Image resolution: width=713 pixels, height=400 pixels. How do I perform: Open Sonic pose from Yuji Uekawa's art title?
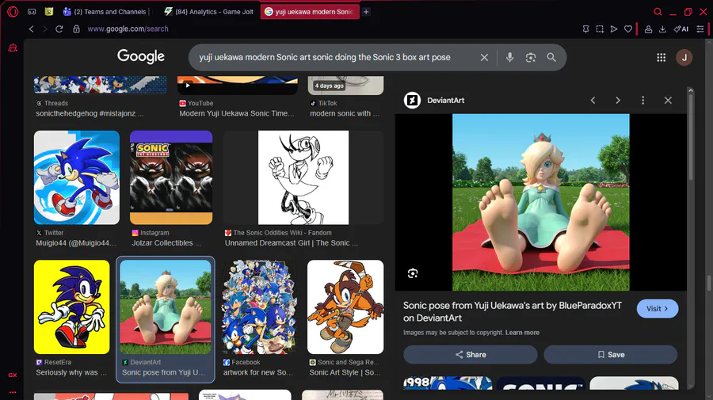[513, 312]
